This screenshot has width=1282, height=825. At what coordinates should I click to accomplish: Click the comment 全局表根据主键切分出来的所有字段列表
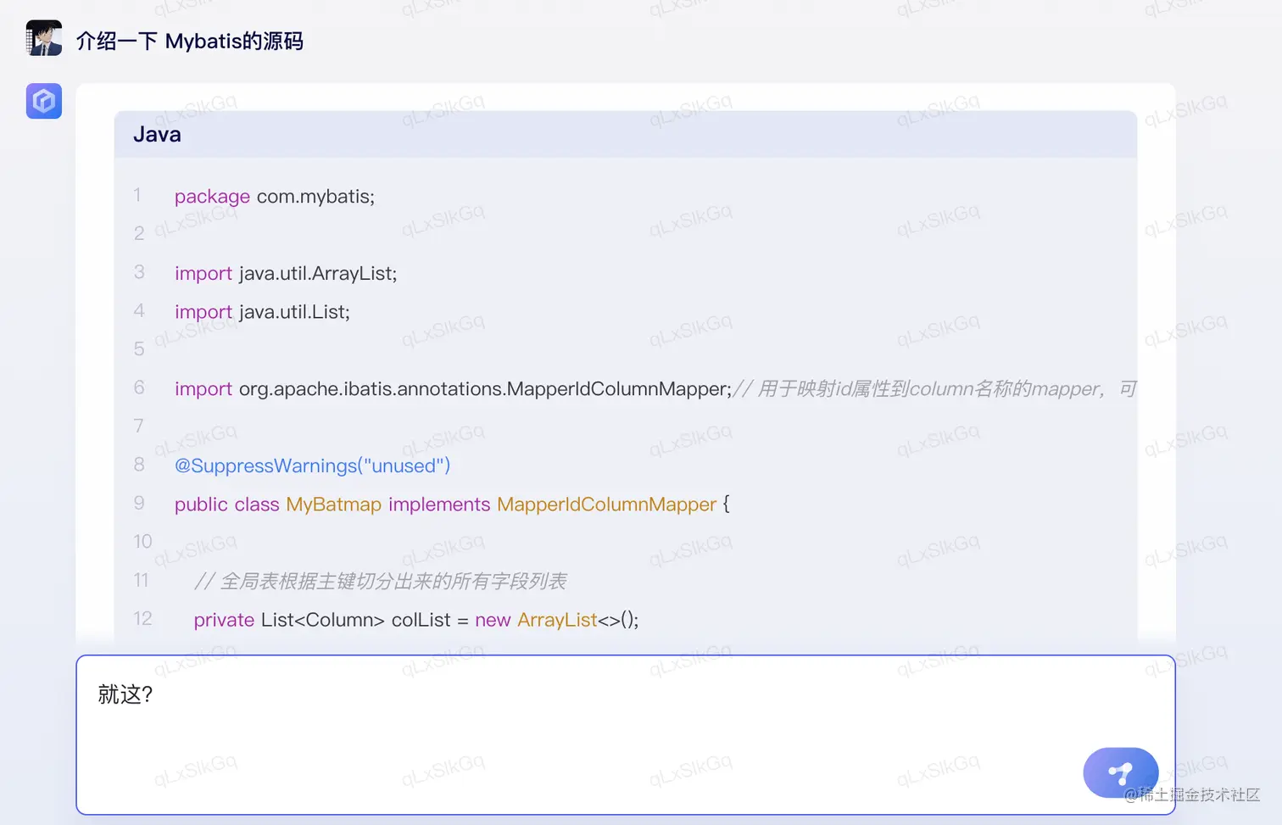381,582
